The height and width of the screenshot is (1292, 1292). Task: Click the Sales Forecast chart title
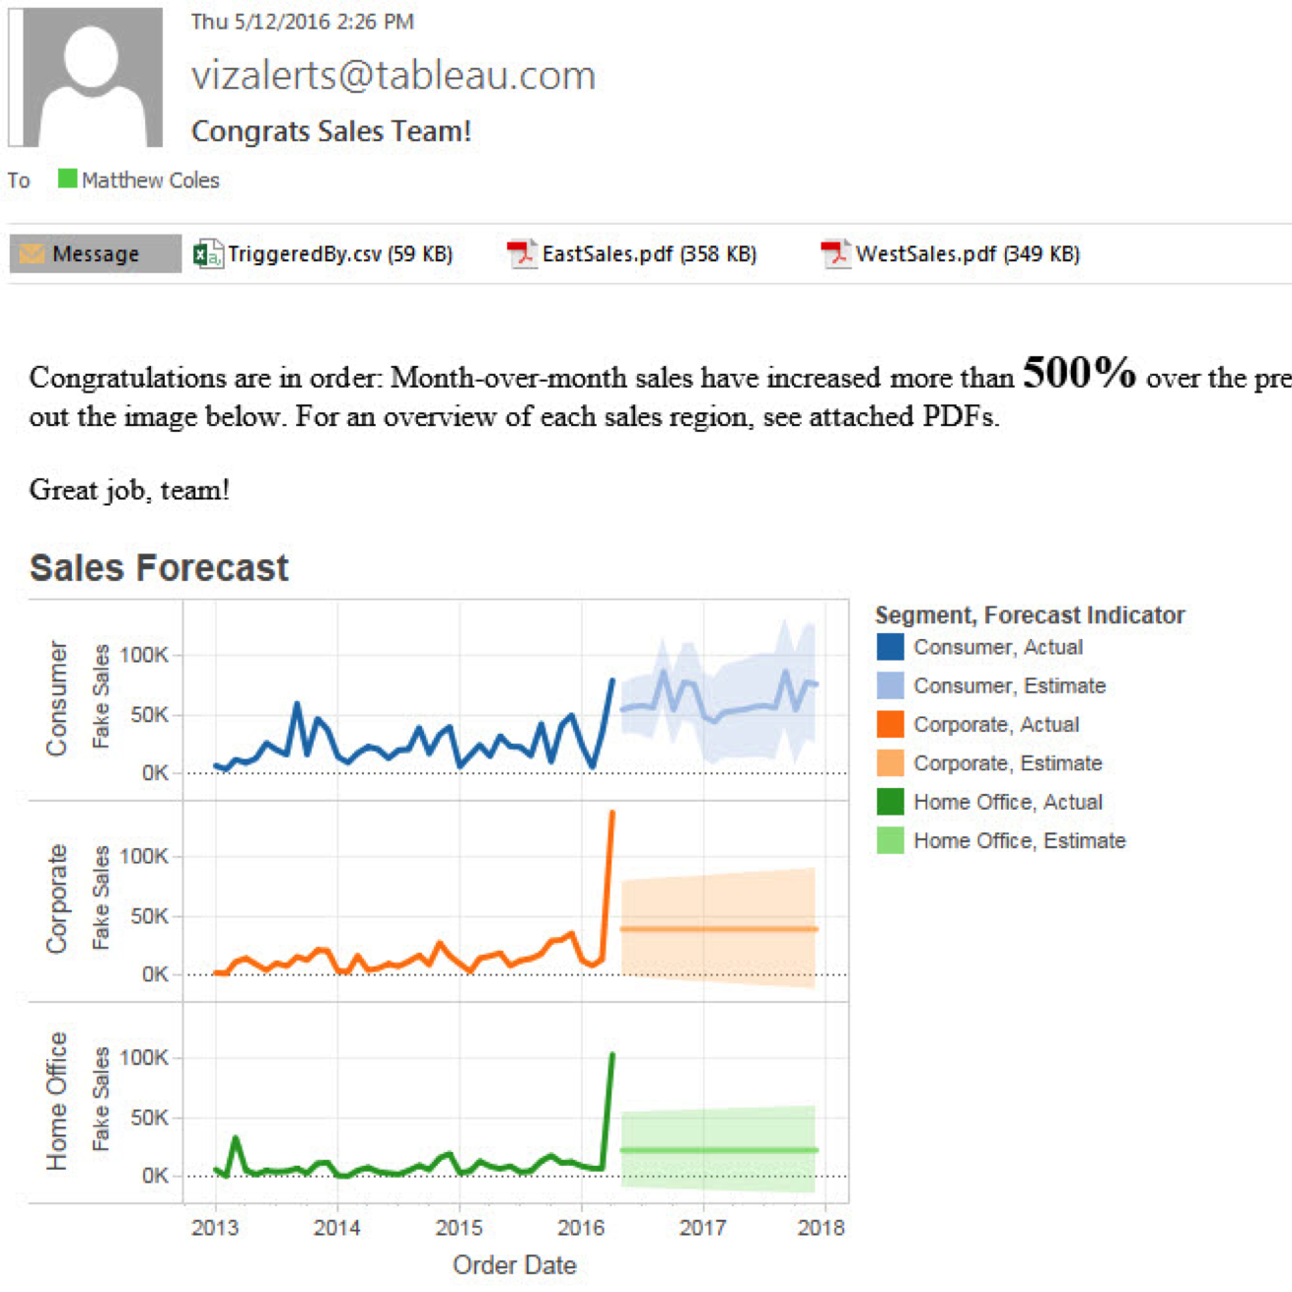[x=159, y=568]
